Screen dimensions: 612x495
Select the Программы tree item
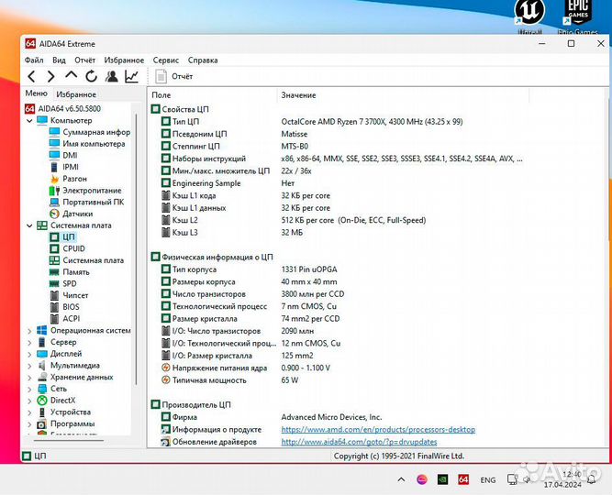coord(72,423)
